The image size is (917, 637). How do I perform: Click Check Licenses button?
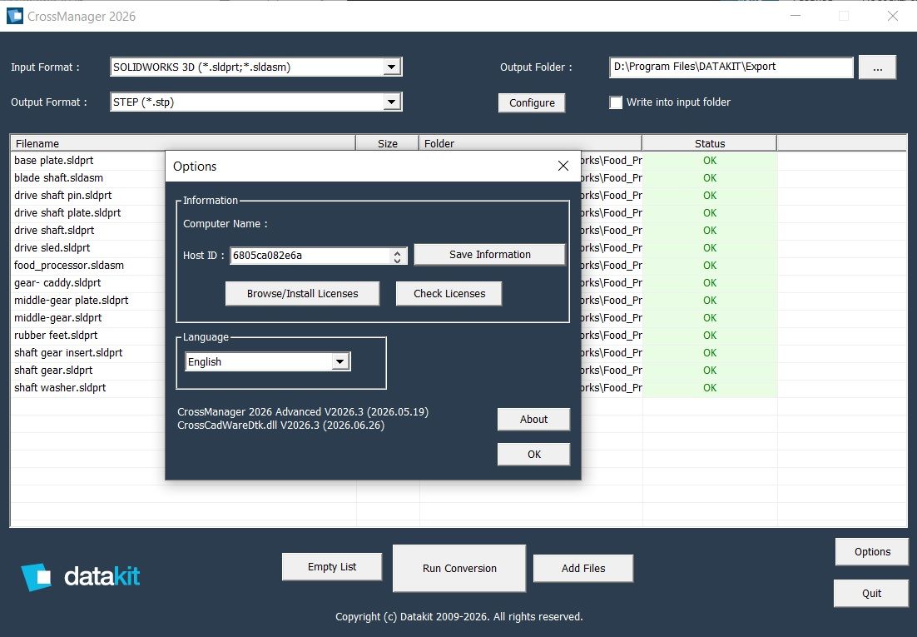point(449,294)
